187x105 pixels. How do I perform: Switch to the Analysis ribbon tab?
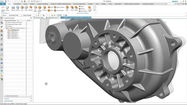(x=90, y=4)
